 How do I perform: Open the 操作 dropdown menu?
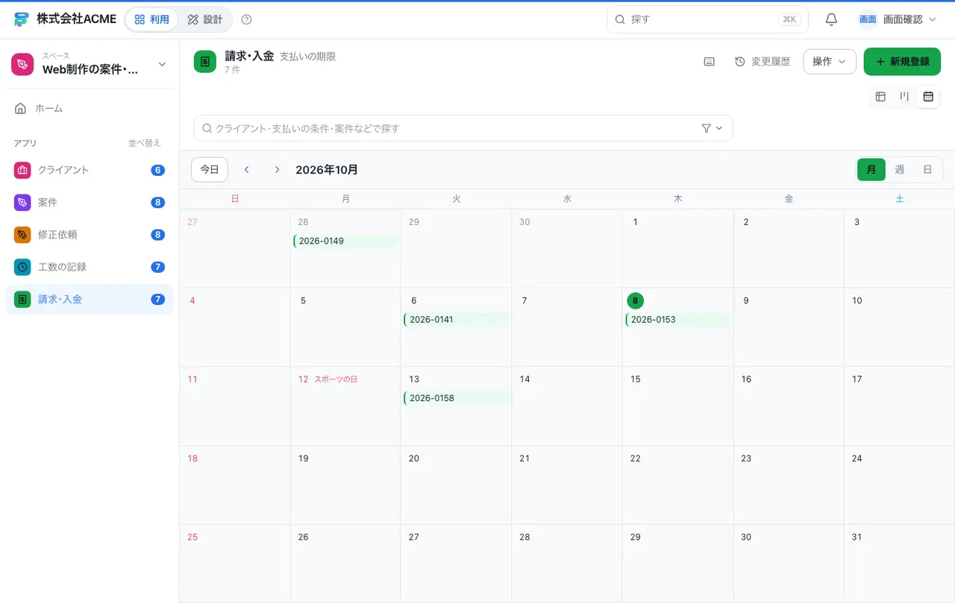pos(830,61)
